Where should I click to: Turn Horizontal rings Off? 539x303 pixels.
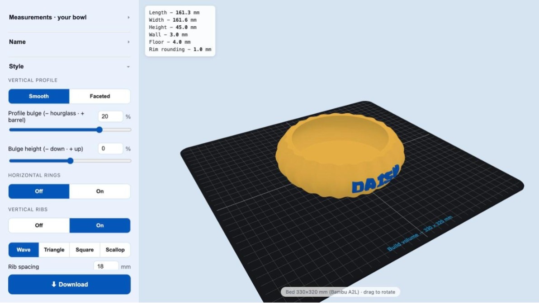coord(39,191)
